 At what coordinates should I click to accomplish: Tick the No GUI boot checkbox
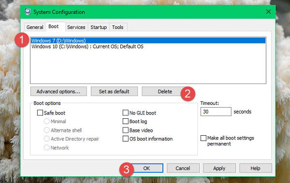pos(126,113)
